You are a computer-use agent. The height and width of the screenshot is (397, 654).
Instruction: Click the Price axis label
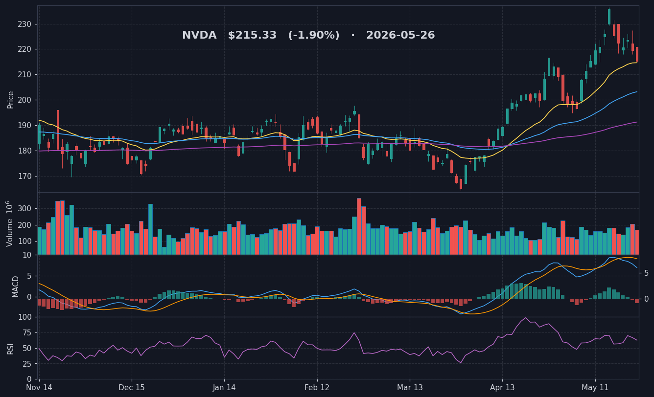11,99
